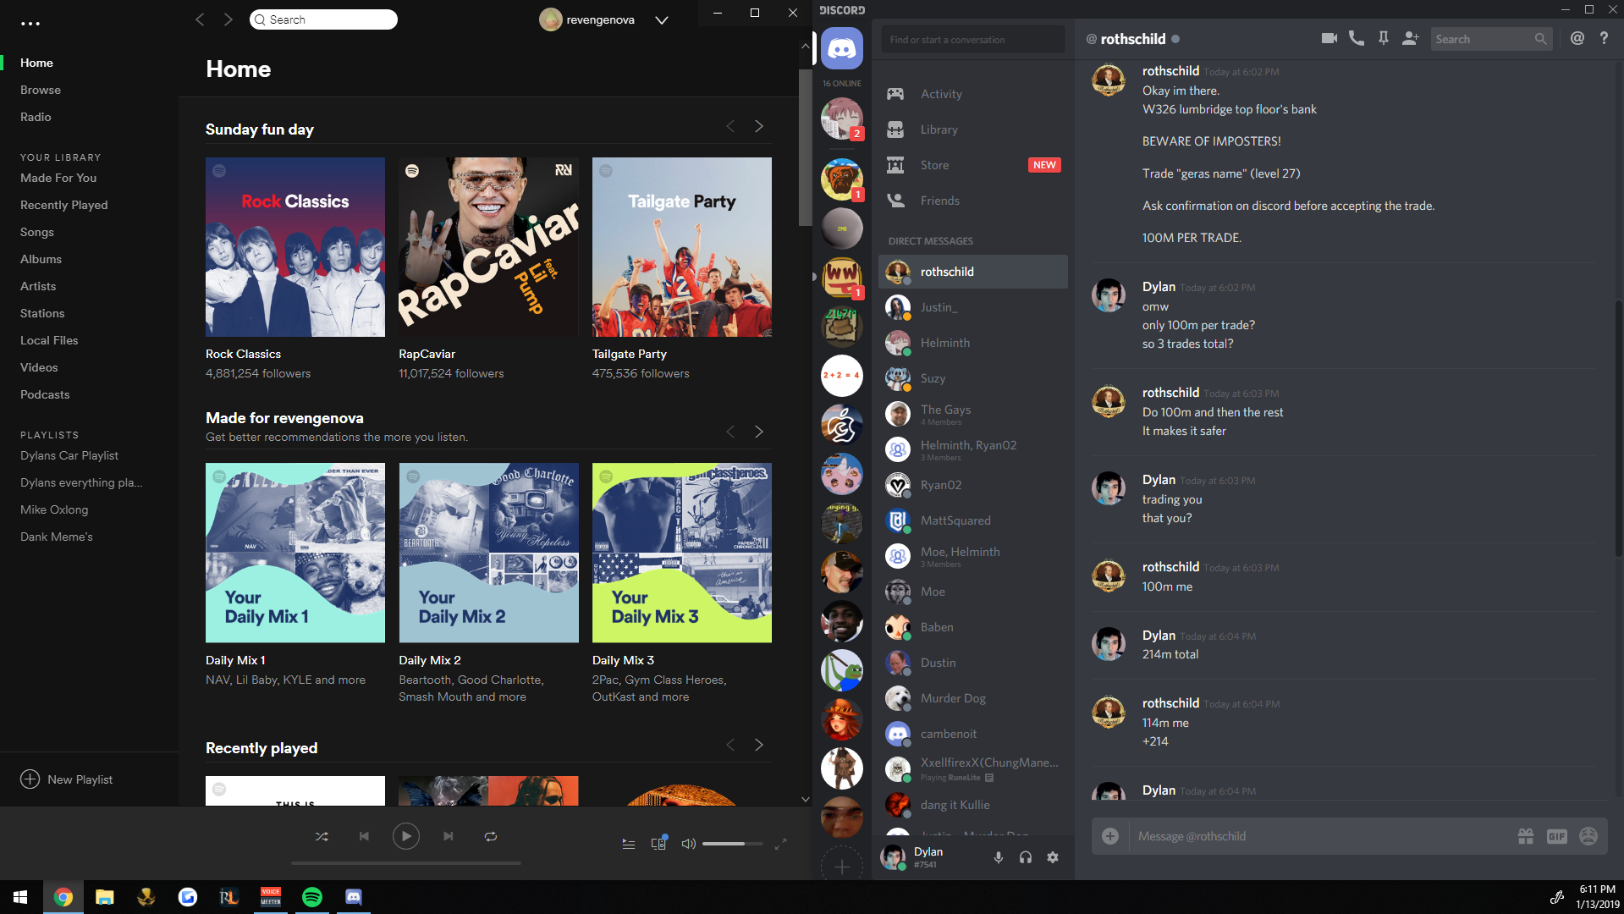Show previous Made for revengenova items
1624x914 pixels.
tap(730, 432)
